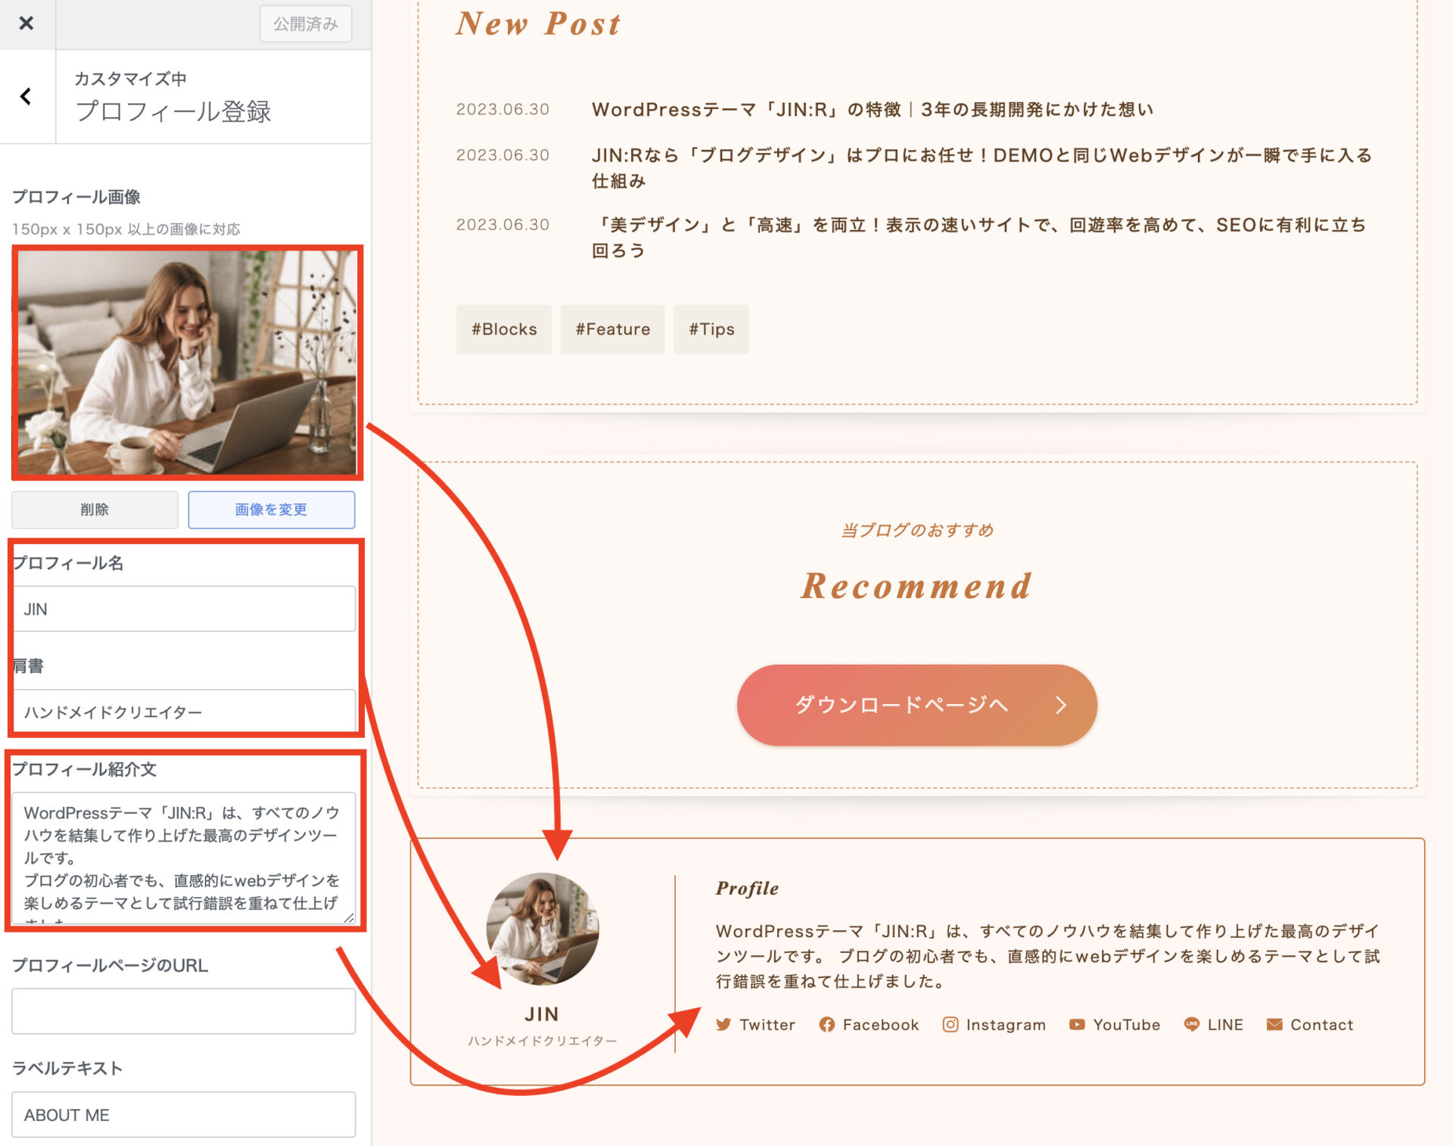Click the first 2023.06.30 date
This screenshot has height=1146, width=1453.
(x=502, y=109)
